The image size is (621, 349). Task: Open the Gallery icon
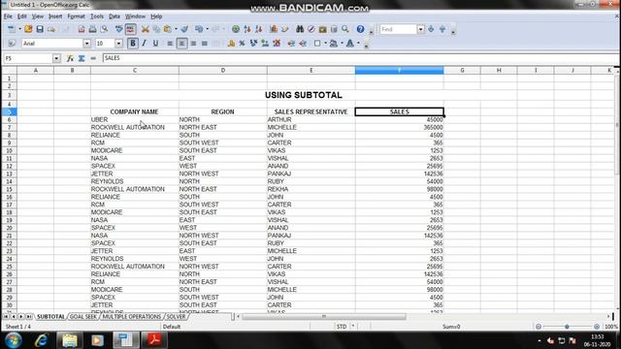point(323,29)
